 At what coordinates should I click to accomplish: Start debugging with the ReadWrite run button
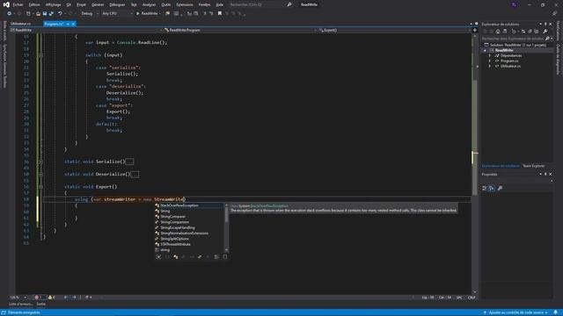(148, 14)
